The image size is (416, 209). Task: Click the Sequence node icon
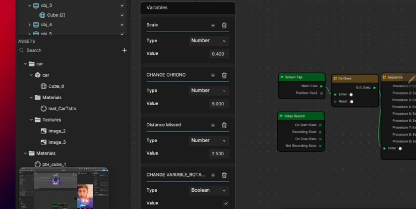click(384, 77)
